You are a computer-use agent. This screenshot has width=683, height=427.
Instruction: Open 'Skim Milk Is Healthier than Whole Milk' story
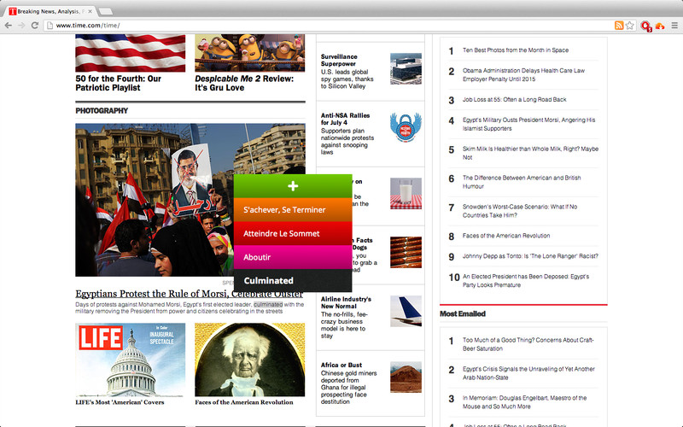[530, 153]
